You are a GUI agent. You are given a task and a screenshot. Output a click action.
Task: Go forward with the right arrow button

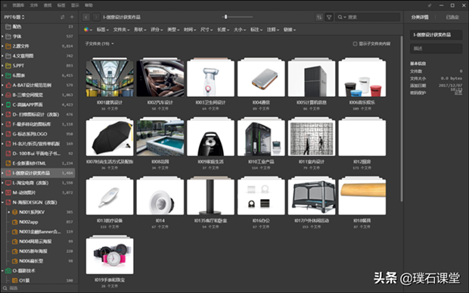click(x=96, y=17)
